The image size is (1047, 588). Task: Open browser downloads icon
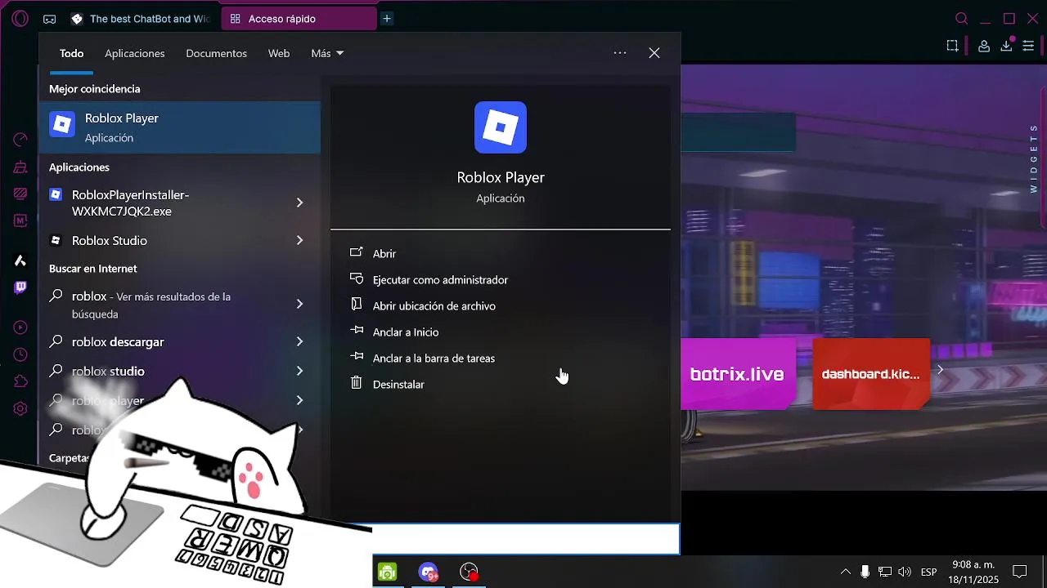[x=1007, y=47]
